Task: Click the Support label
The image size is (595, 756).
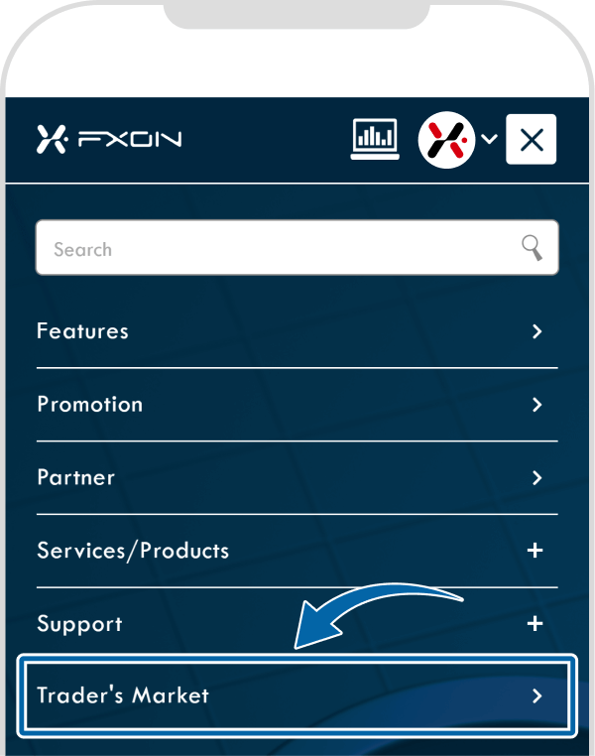Action: point(79,624)
